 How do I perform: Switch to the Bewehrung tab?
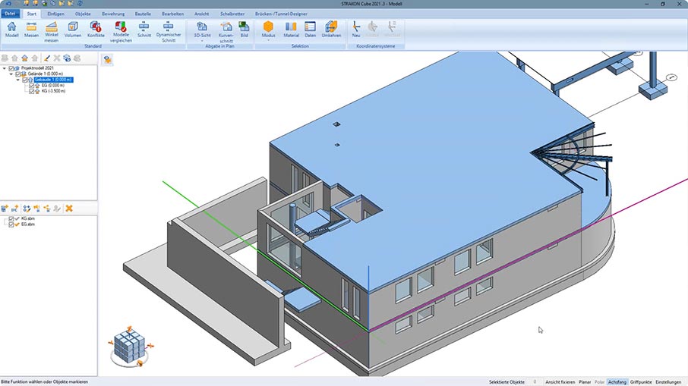pyautogui.click(x=113, y=14)
